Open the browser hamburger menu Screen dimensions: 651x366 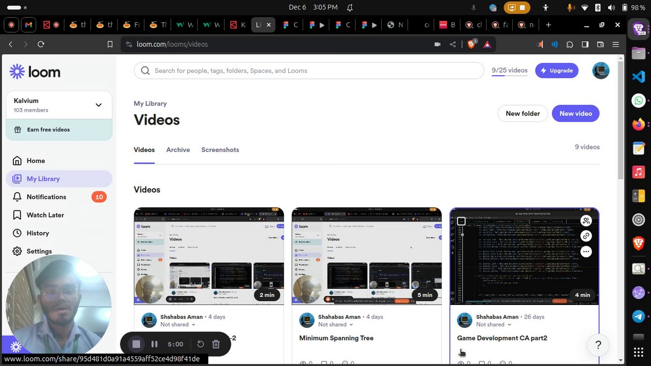616,44
